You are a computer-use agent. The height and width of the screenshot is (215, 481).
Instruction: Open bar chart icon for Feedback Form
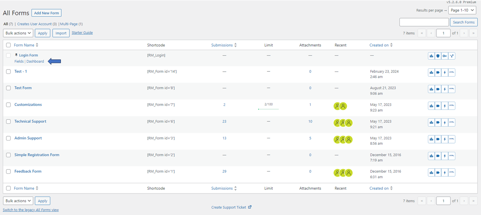[431, 173]
